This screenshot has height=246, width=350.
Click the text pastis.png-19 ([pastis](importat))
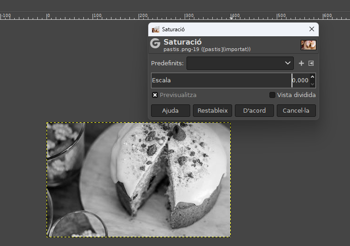(x=207, y=49)
